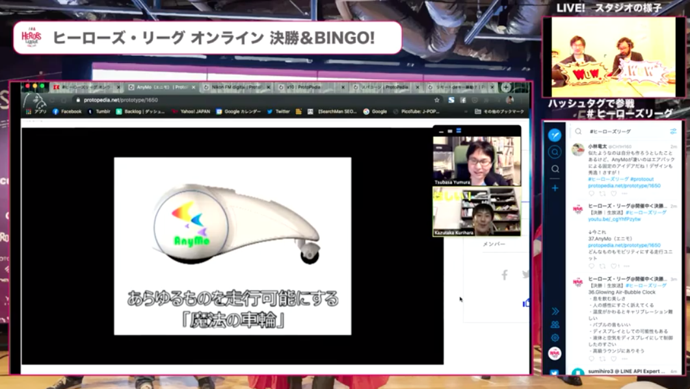Switch to the Nikon FM digital tab
Screen dimensions: 690x389
(237, 87)
